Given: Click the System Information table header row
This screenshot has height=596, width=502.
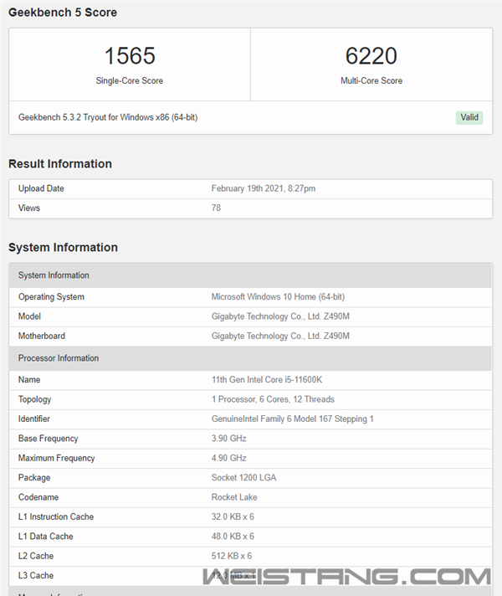Looking at the screenshot, I should tap(250, 275).
